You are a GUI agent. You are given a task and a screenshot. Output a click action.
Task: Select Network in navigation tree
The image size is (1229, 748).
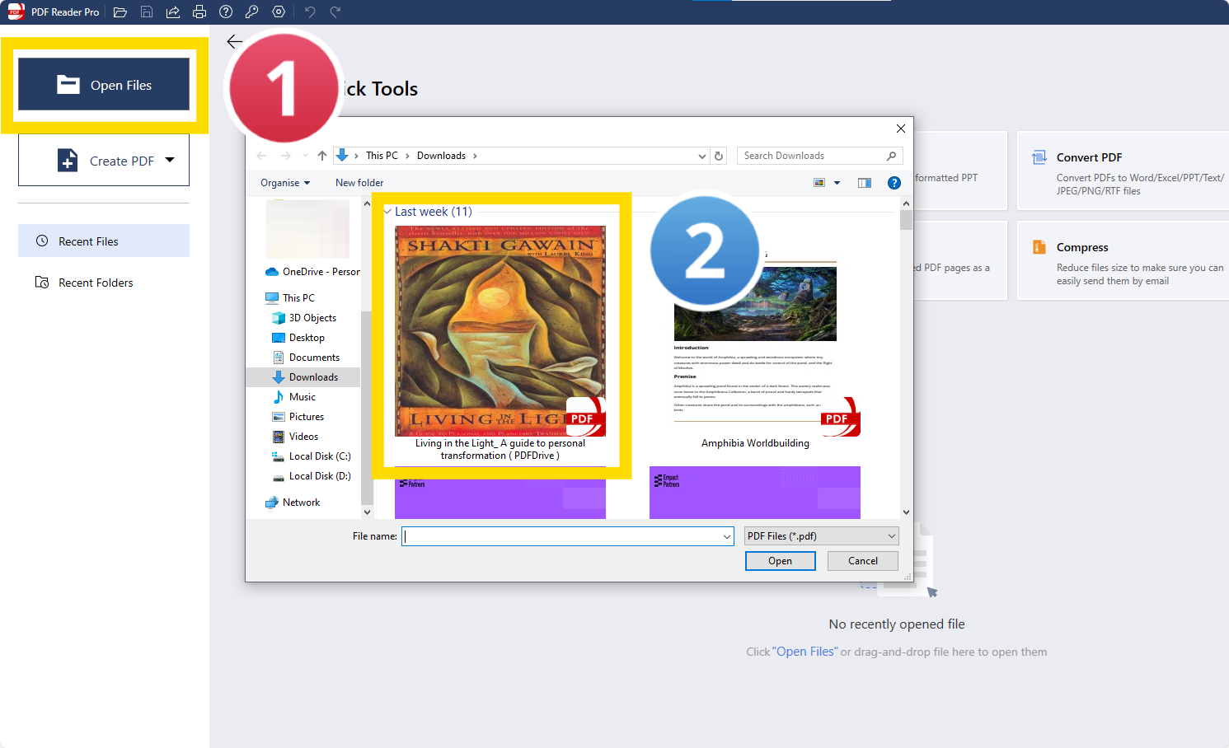293,503
